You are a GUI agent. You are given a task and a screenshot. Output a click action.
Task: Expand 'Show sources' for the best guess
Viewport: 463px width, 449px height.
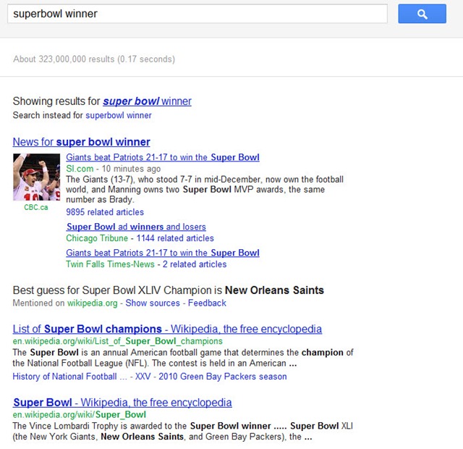153,303
